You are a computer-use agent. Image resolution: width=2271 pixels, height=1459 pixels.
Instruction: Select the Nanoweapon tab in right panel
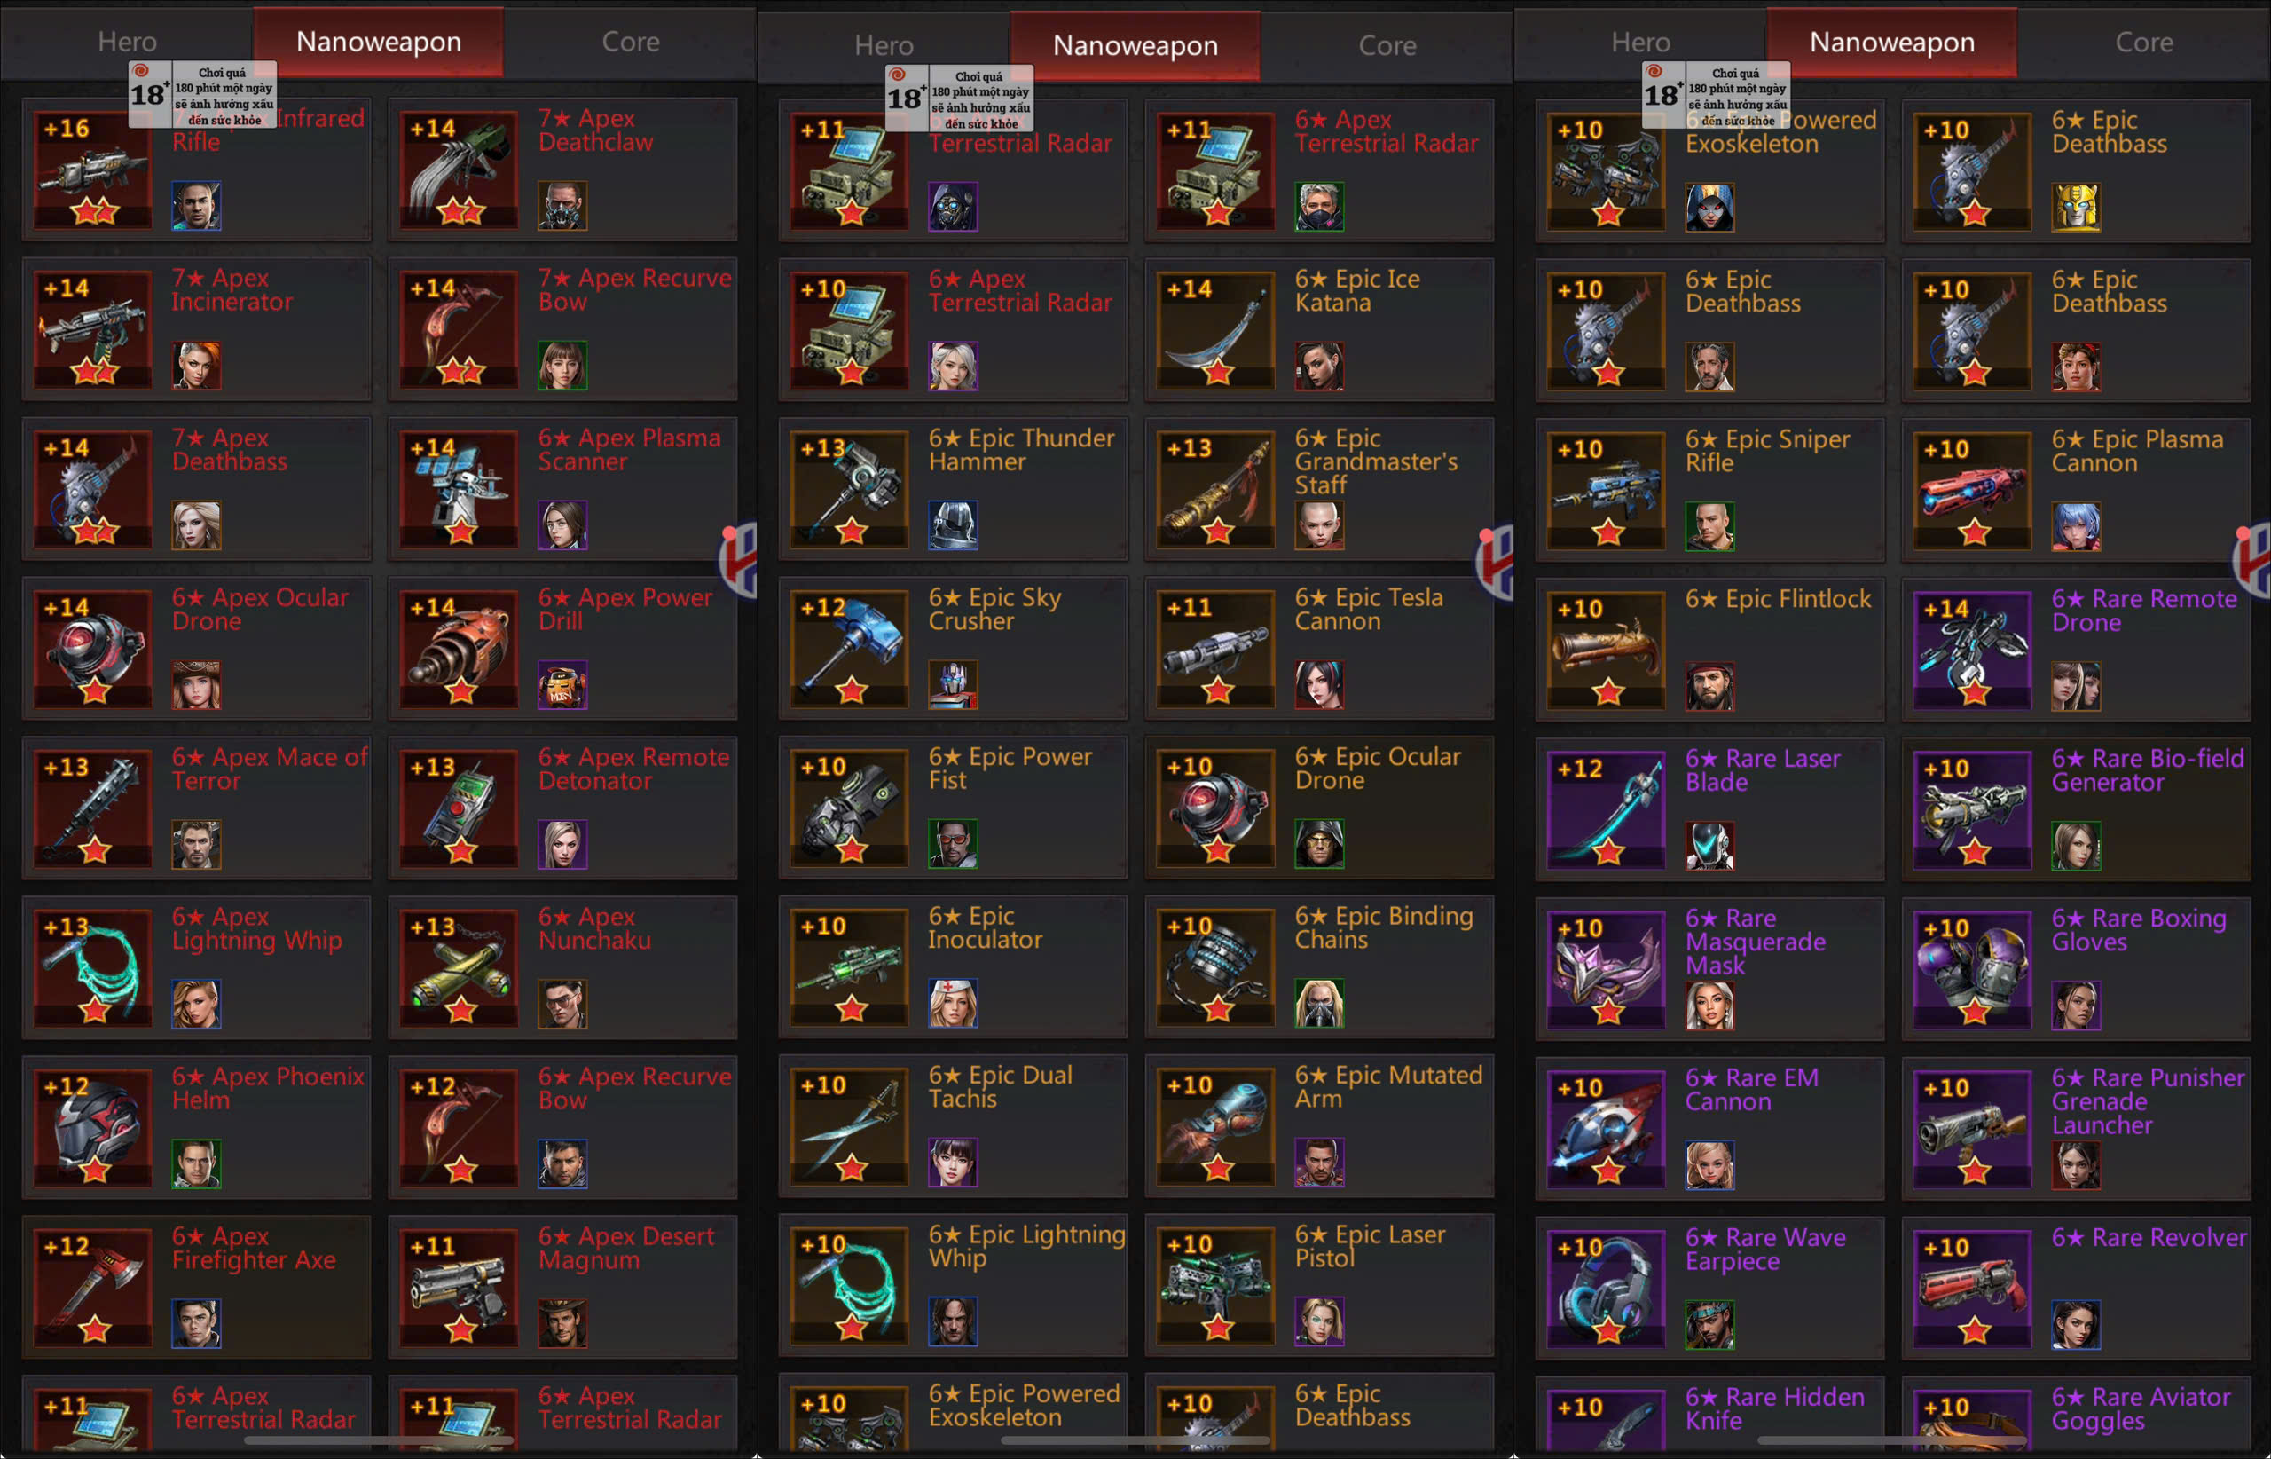[1892, 43]
